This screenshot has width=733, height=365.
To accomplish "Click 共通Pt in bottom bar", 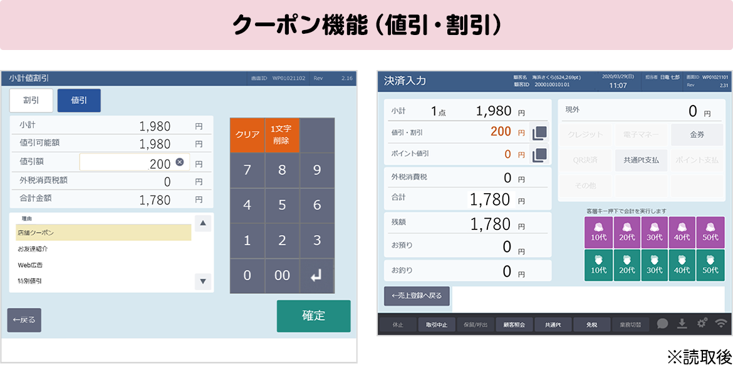I will (553, 324).
